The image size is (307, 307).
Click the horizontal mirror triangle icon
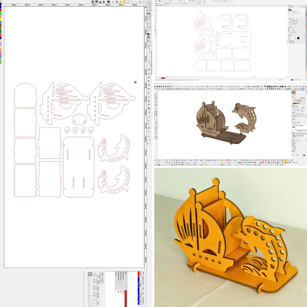click(x=100, y=2)
